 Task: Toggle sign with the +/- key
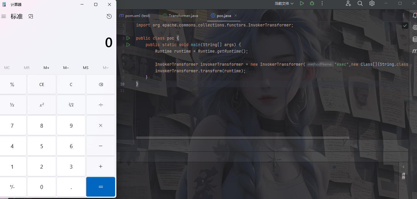pyautogui.click(x=12, y=187)
